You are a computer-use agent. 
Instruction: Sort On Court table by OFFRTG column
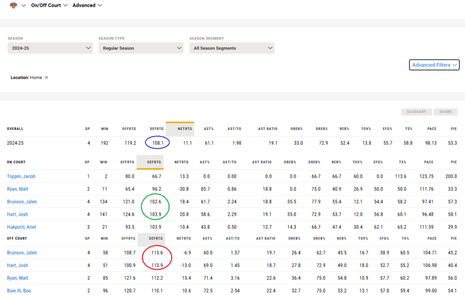click(127, 162)
